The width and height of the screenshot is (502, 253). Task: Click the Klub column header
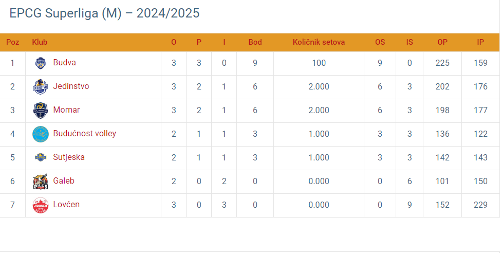40,42
